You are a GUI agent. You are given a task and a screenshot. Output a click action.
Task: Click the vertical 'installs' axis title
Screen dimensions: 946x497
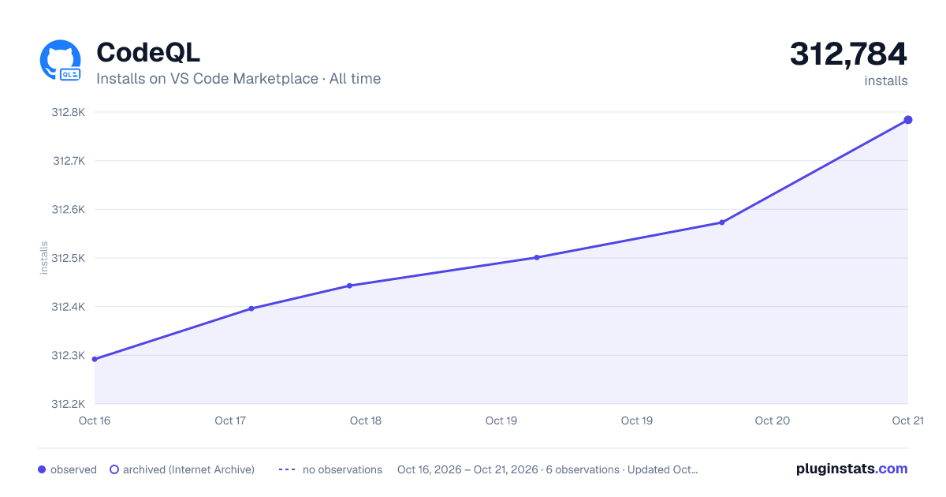[44, 258]
